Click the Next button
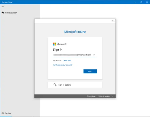The width and height of the screenshot is (150, 117). click(90, 71)
